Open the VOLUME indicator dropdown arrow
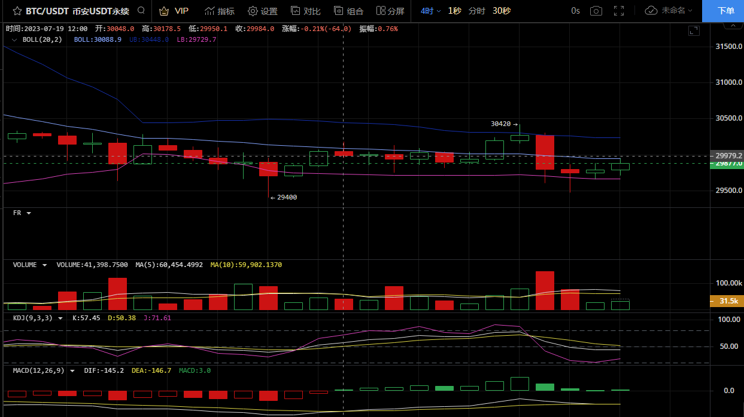Image resolution: width=744 pixels, height=417 pixels. tap(44, 265)
